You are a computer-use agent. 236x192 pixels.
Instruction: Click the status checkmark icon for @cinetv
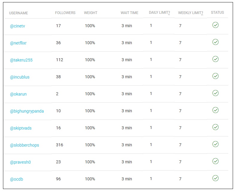(x=215, y=25)
